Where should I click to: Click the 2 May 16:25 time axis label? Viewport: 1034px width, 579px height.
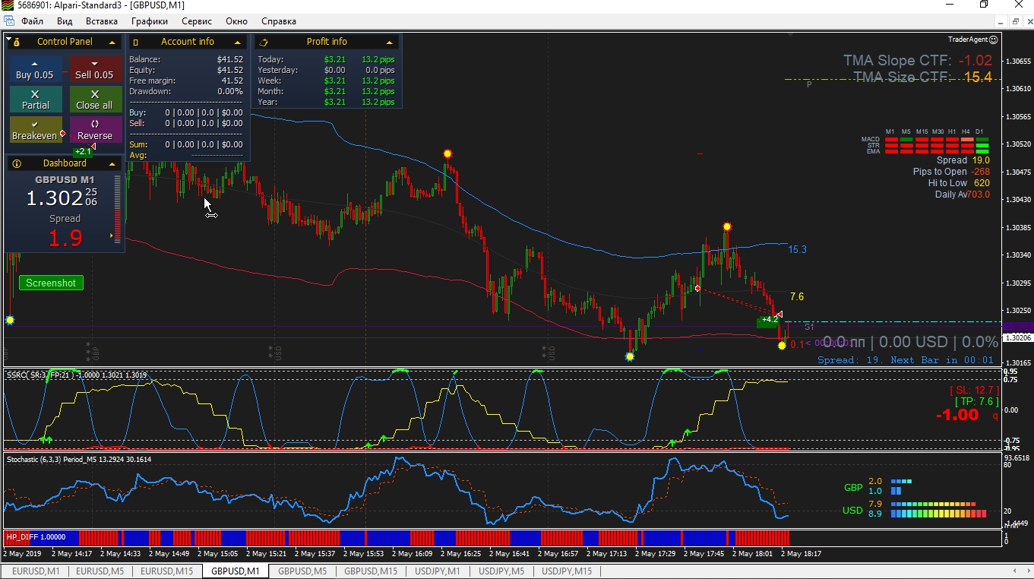(460, 554)
